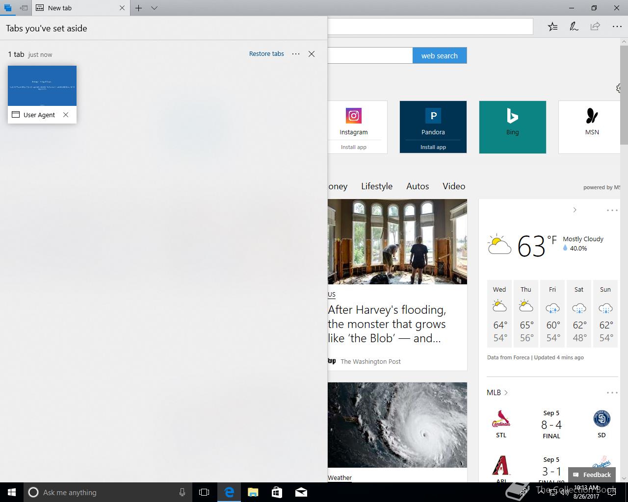Click Restore tabs link

pyautogui.click(x=266, y=54)
